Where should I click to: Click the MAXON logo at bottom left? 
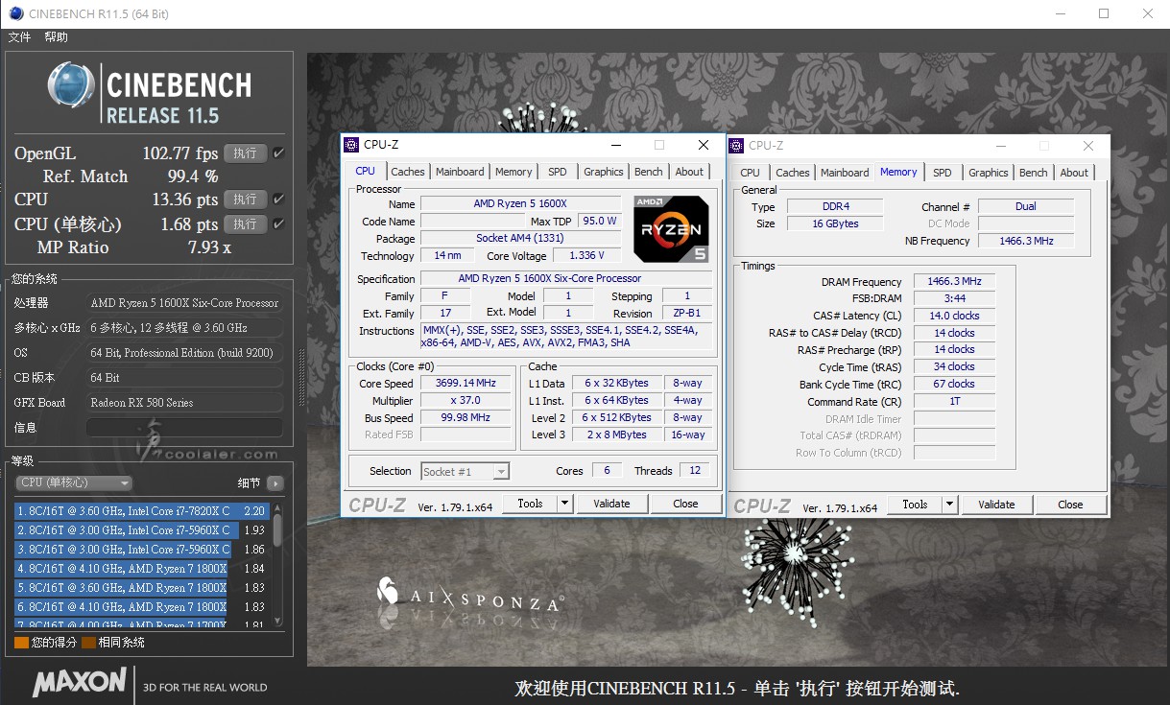[x=80, y=683]
